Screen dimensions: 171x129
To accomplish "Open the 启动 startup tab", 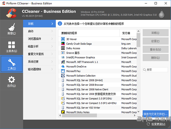I will (39, 31).
